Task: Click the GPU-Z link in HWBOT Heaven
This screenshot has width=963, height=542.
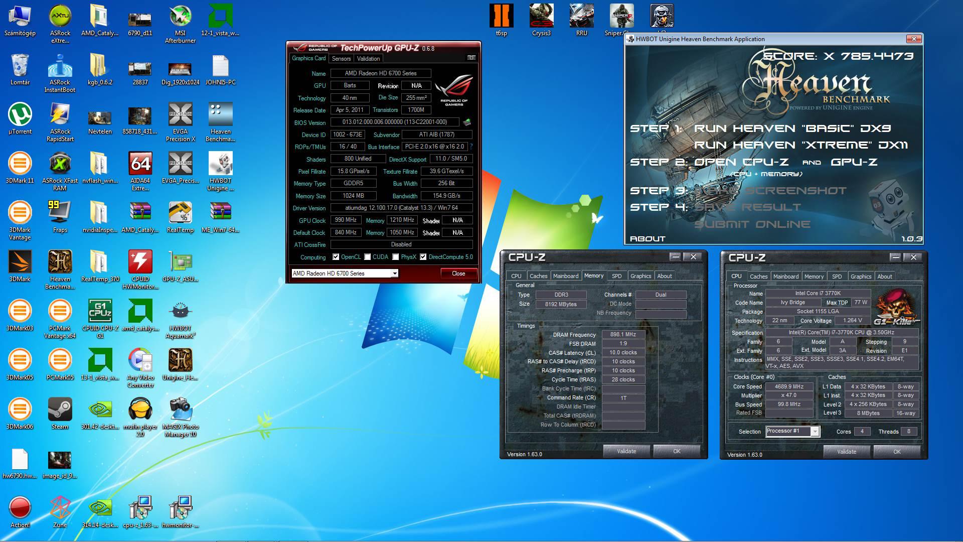Action: click(854, 162)
